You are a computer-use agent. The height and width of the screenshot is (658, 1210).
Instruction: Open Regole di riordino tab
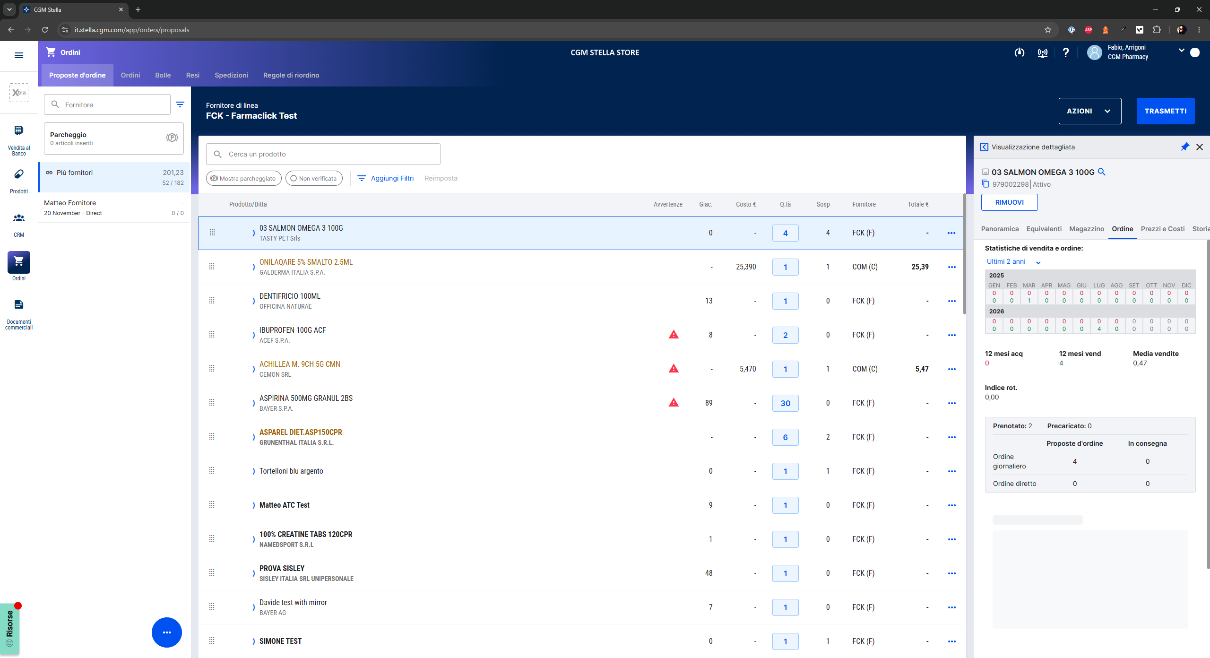291,75
